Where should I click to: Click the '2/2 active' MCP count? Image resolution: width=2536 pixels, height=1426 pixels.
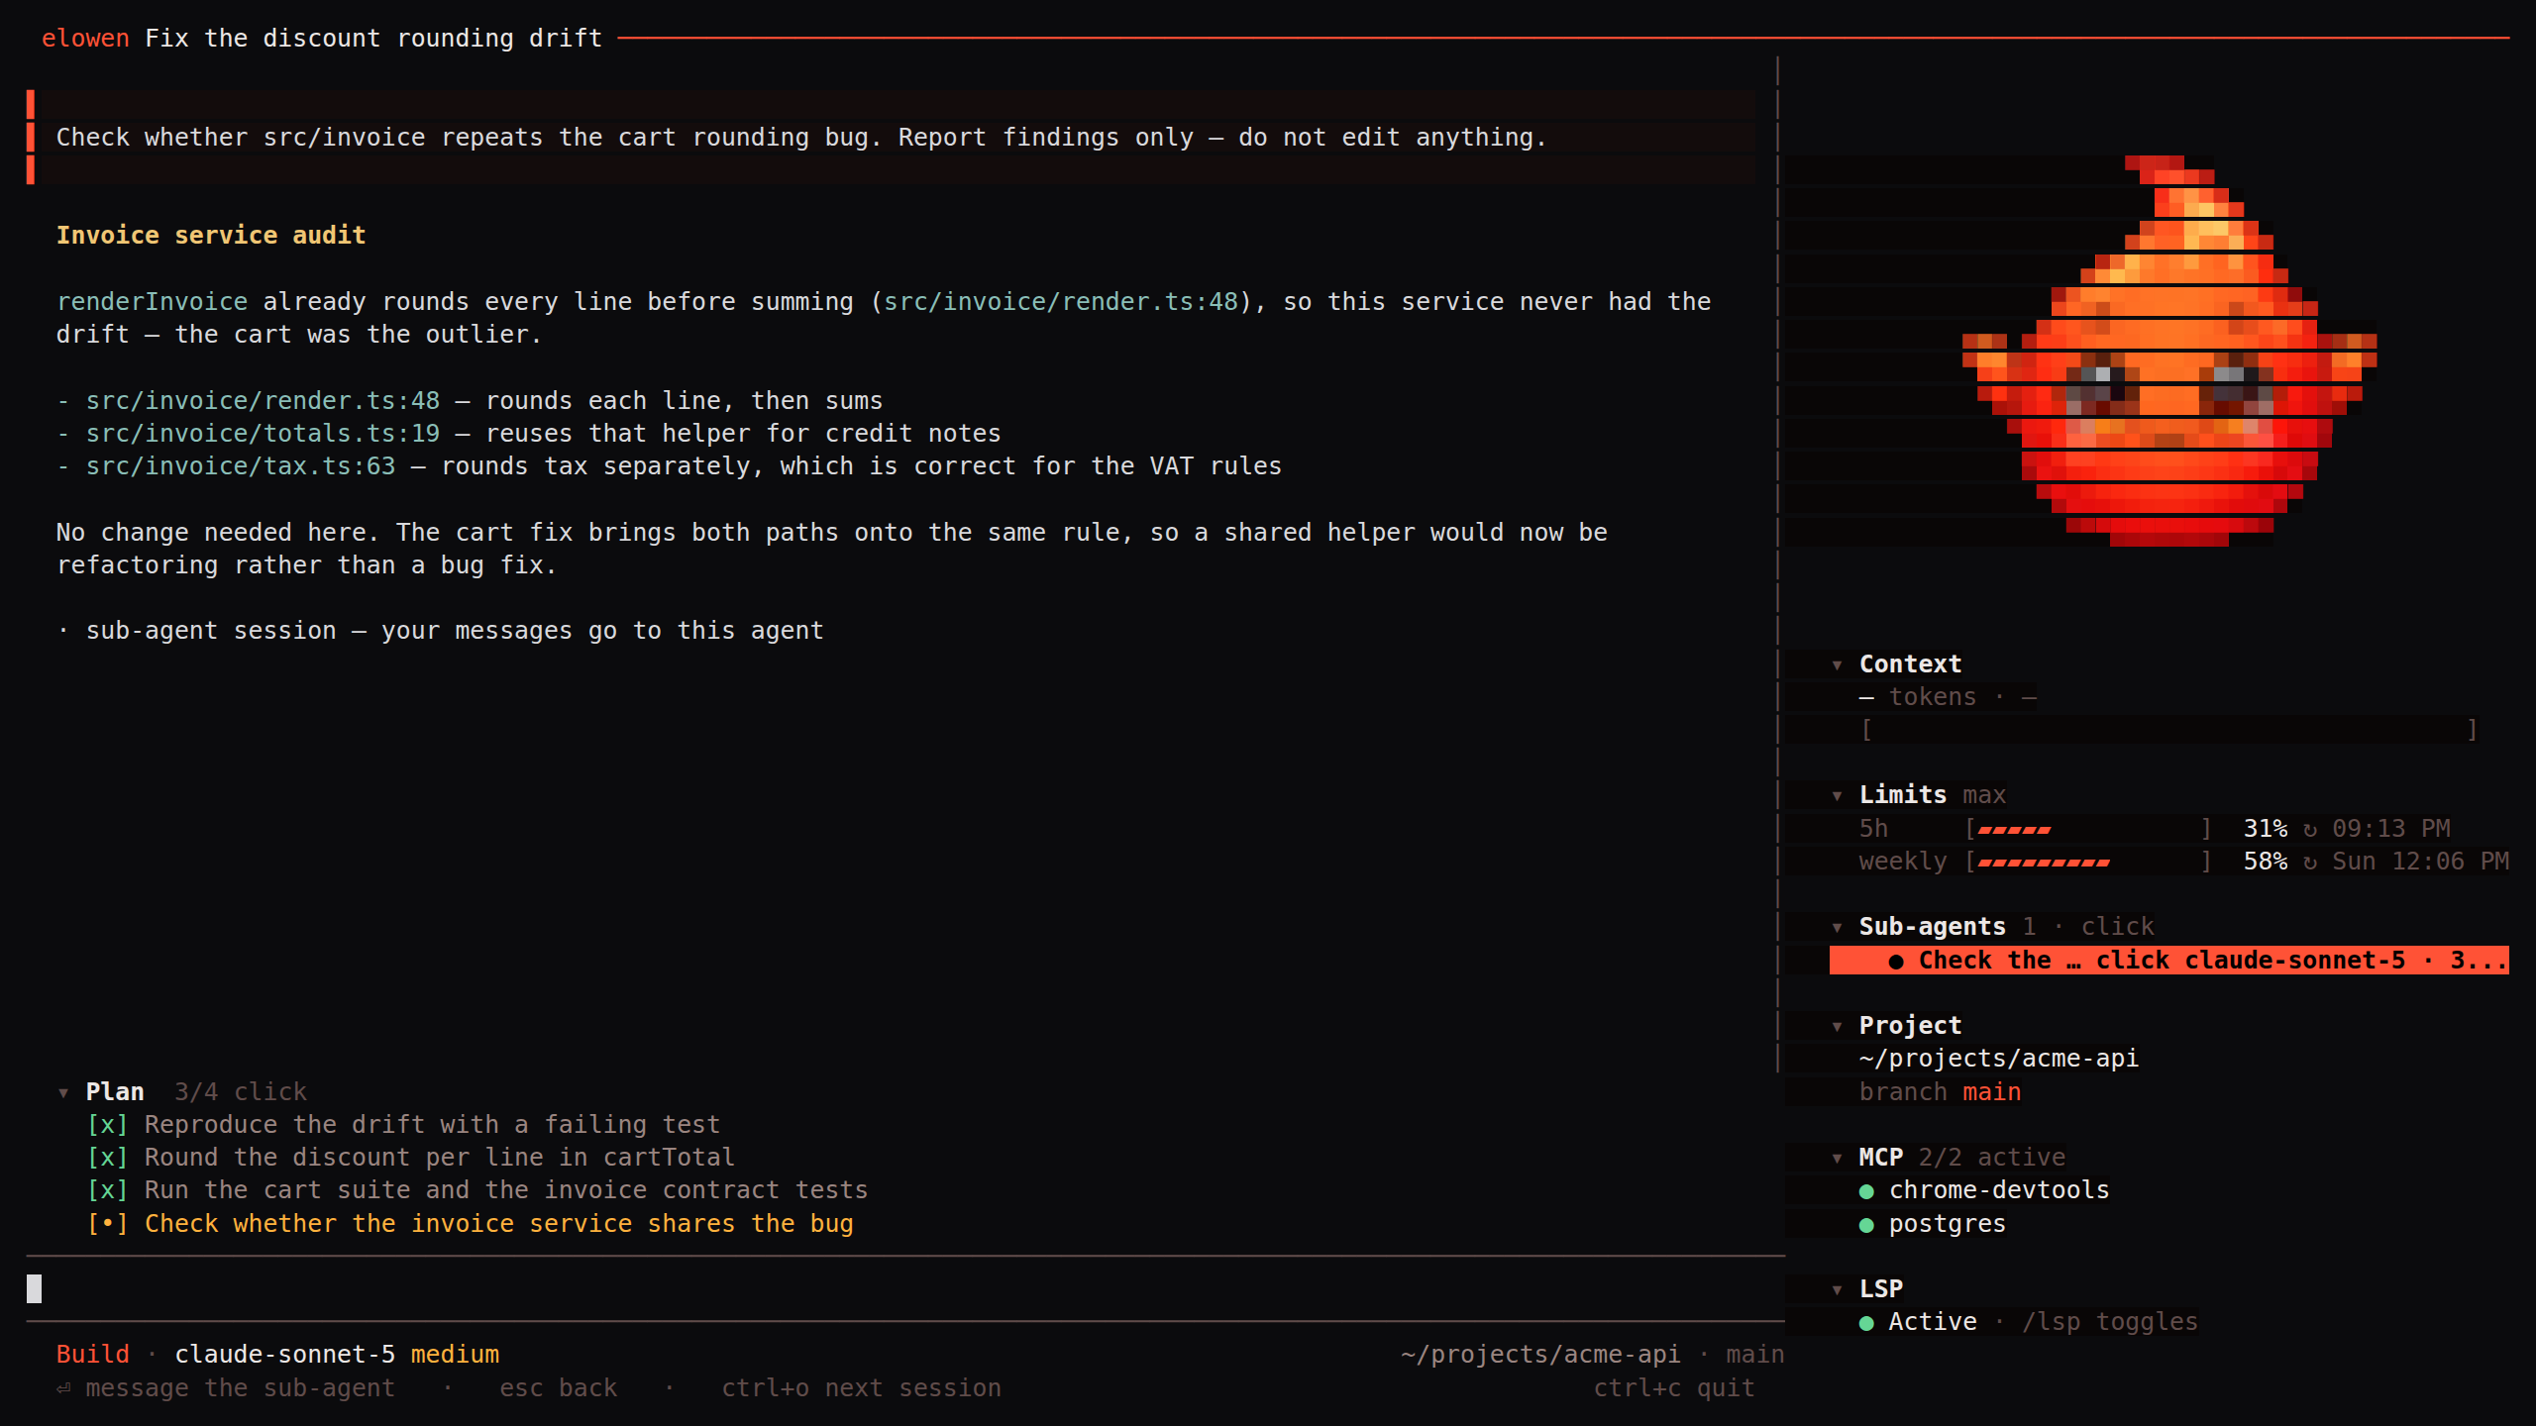tap(1992, 1158)
